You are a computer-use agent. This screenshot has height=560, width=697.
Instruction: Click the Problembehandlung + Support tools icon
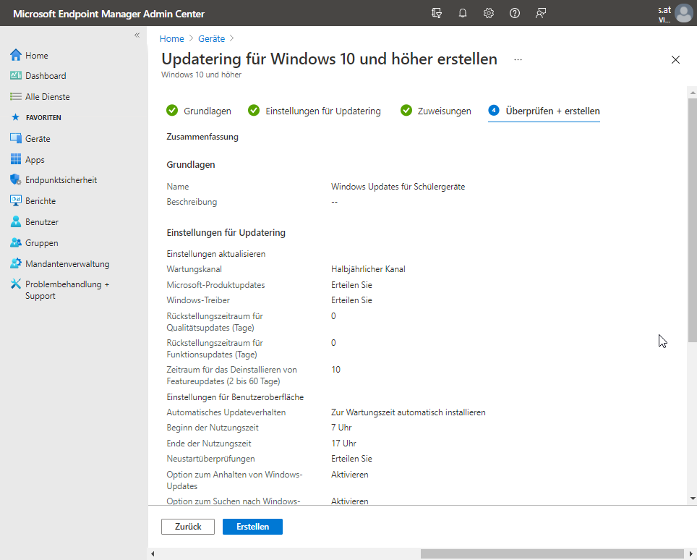pos(16,285)
